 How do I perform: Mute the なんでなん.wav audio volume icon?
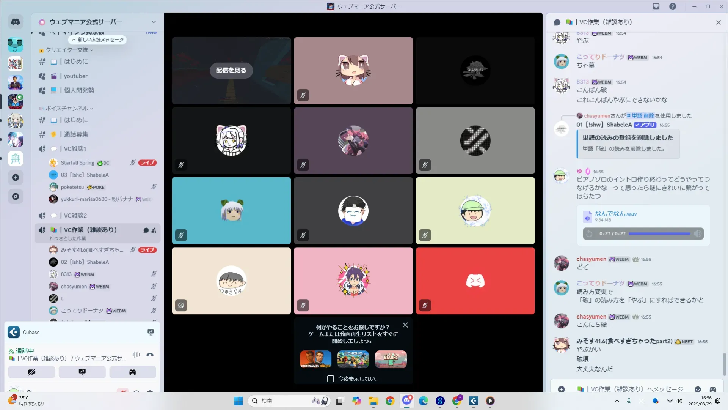pyautogui.click(x=697, y=233)
